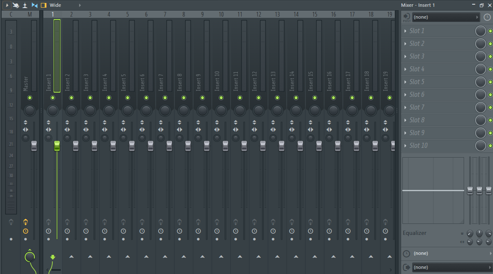Open the Slot 8 effect menu arrow
The image size is (493, 274).
tap(405, 120)
